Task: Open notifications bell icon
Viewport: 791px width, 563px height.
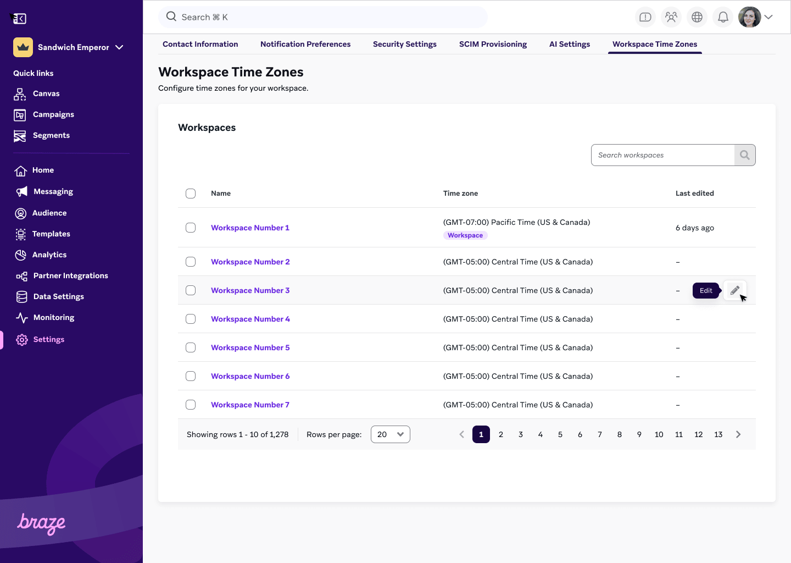Action: tap(723, 17)
